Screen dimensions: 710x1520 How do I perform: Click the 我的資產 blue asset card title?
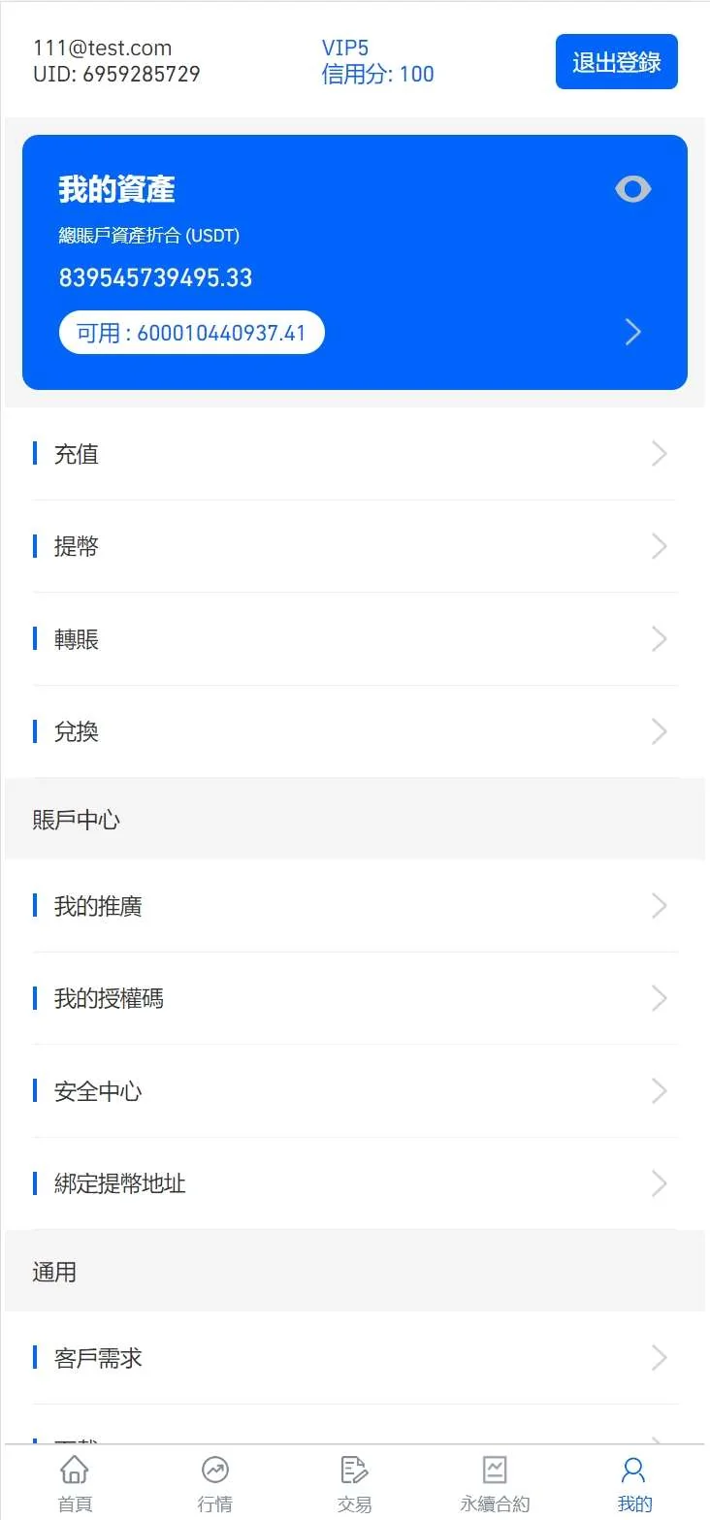click(116, 189)
